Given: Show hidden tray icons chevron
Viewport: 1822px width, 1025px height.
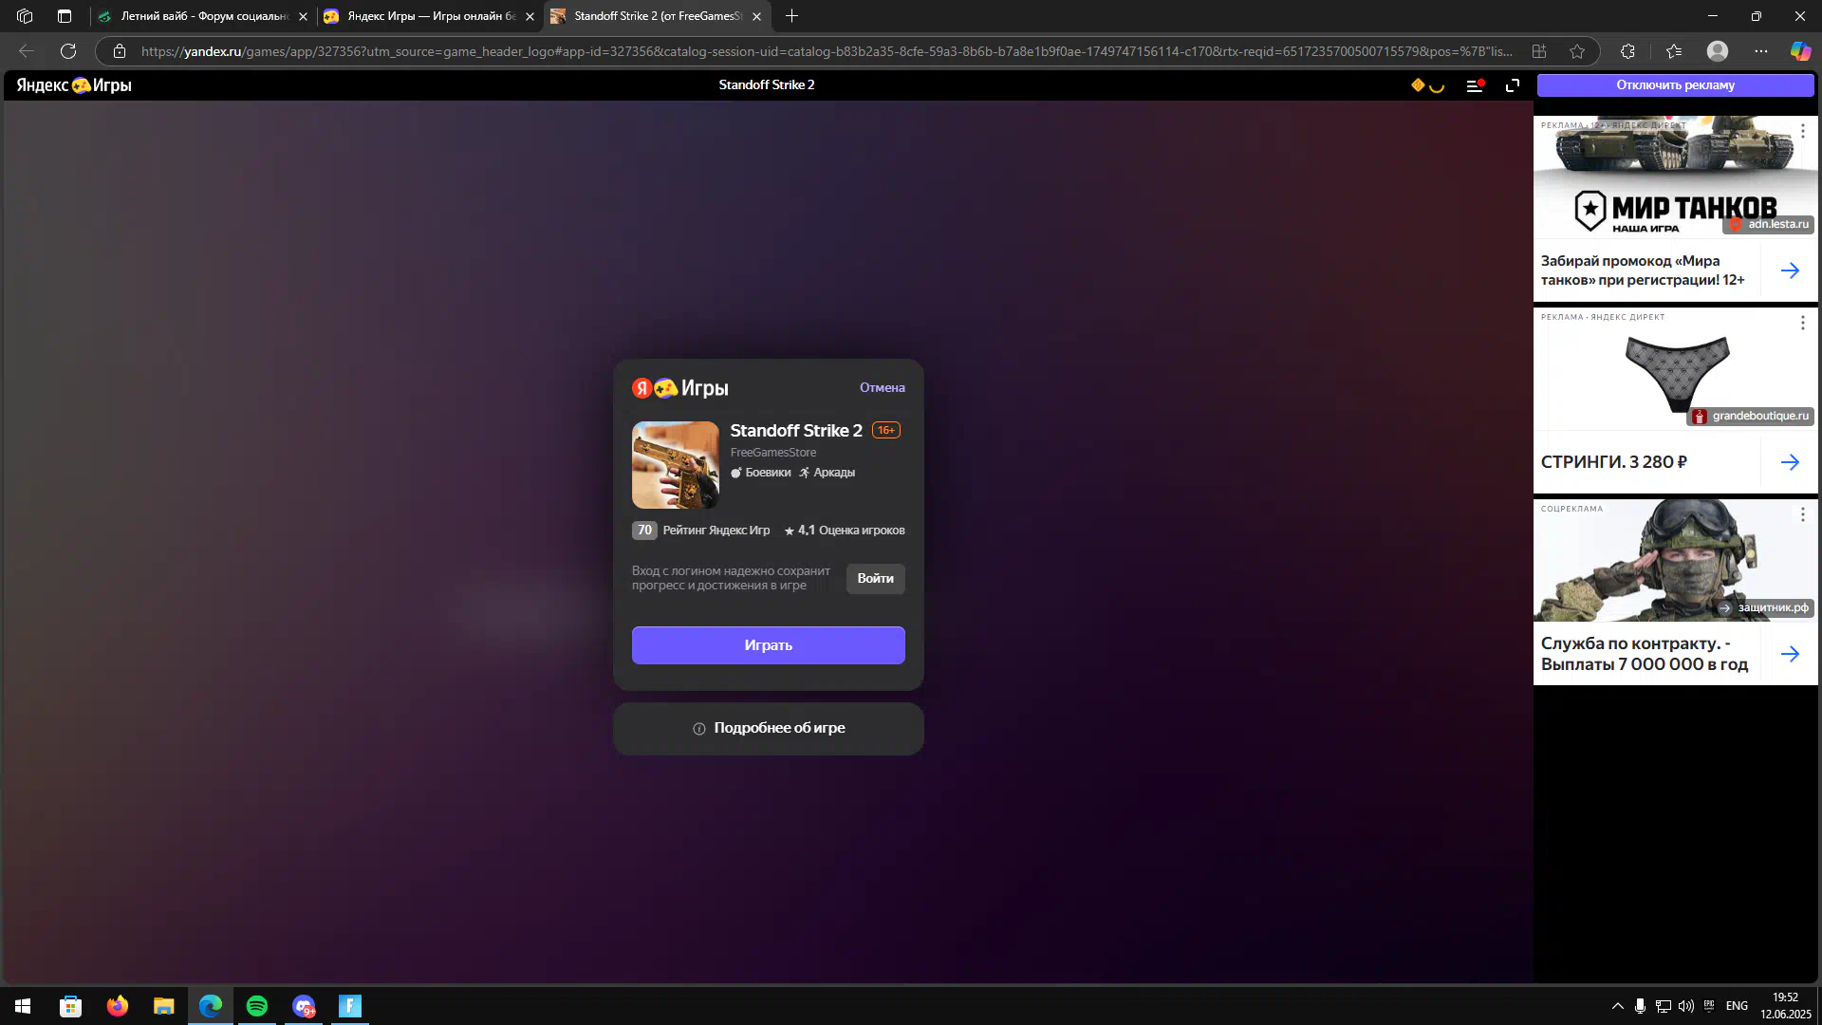Looking at the screenshot, I should [1617, 1006].
